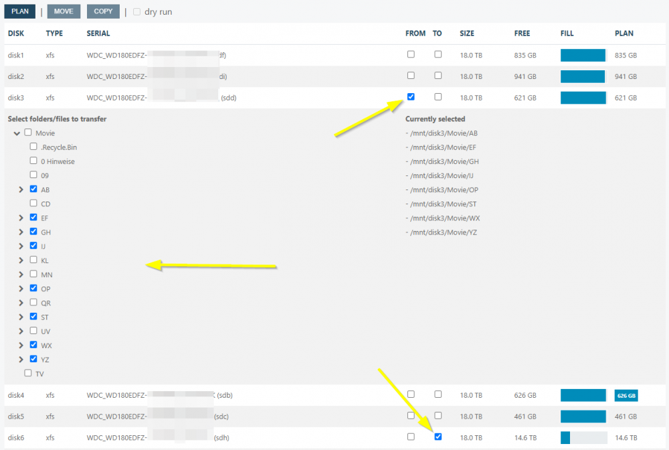Click the disk6 fill bar
The width and height of the screenshot is (669, 450).
pos(583,438)
